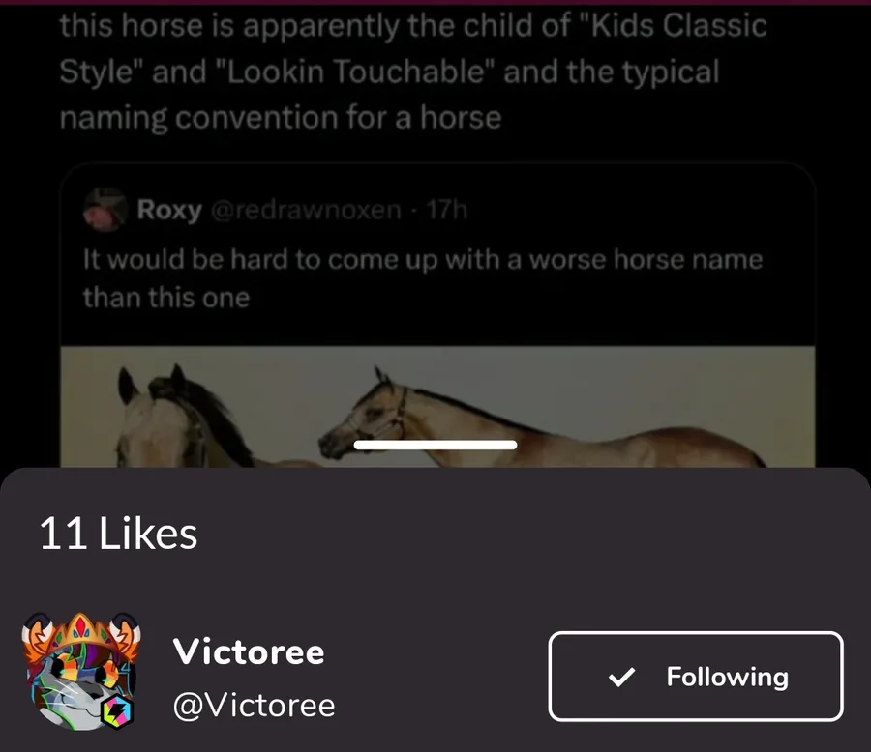The height and width of the screenshot is (752, 871).
Task: Click the quoted text about worse horse name
Action: (423, 278)
